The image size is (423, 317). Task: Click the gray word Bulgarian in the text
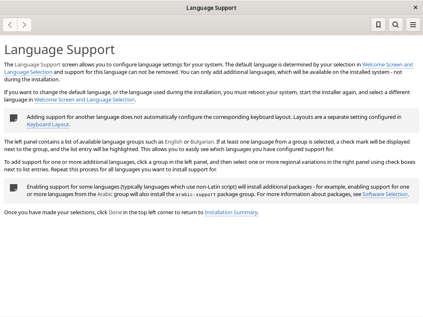(202, 142)
